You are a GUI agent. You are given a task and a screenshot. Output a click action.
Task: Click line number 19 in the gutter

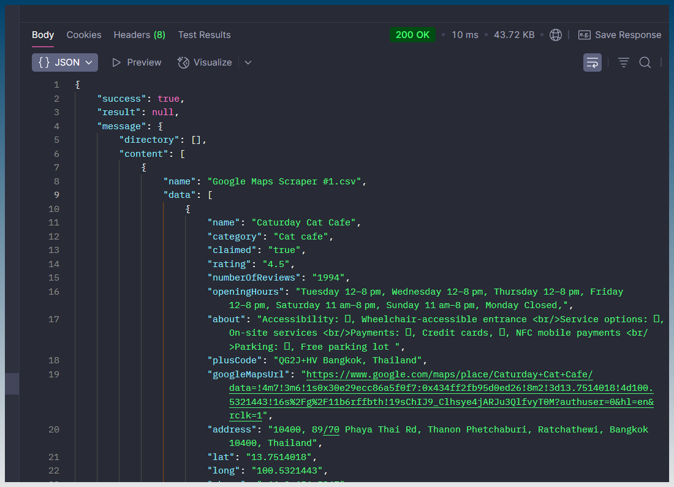pos(54,374)
